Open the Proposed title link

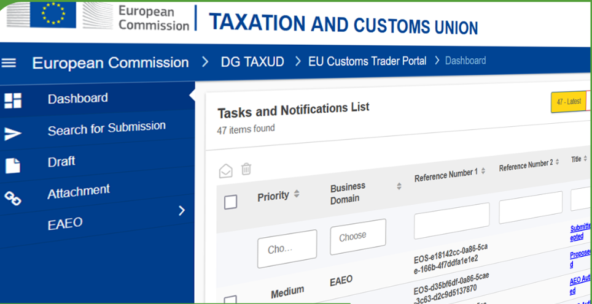click(x=580, y=259)
